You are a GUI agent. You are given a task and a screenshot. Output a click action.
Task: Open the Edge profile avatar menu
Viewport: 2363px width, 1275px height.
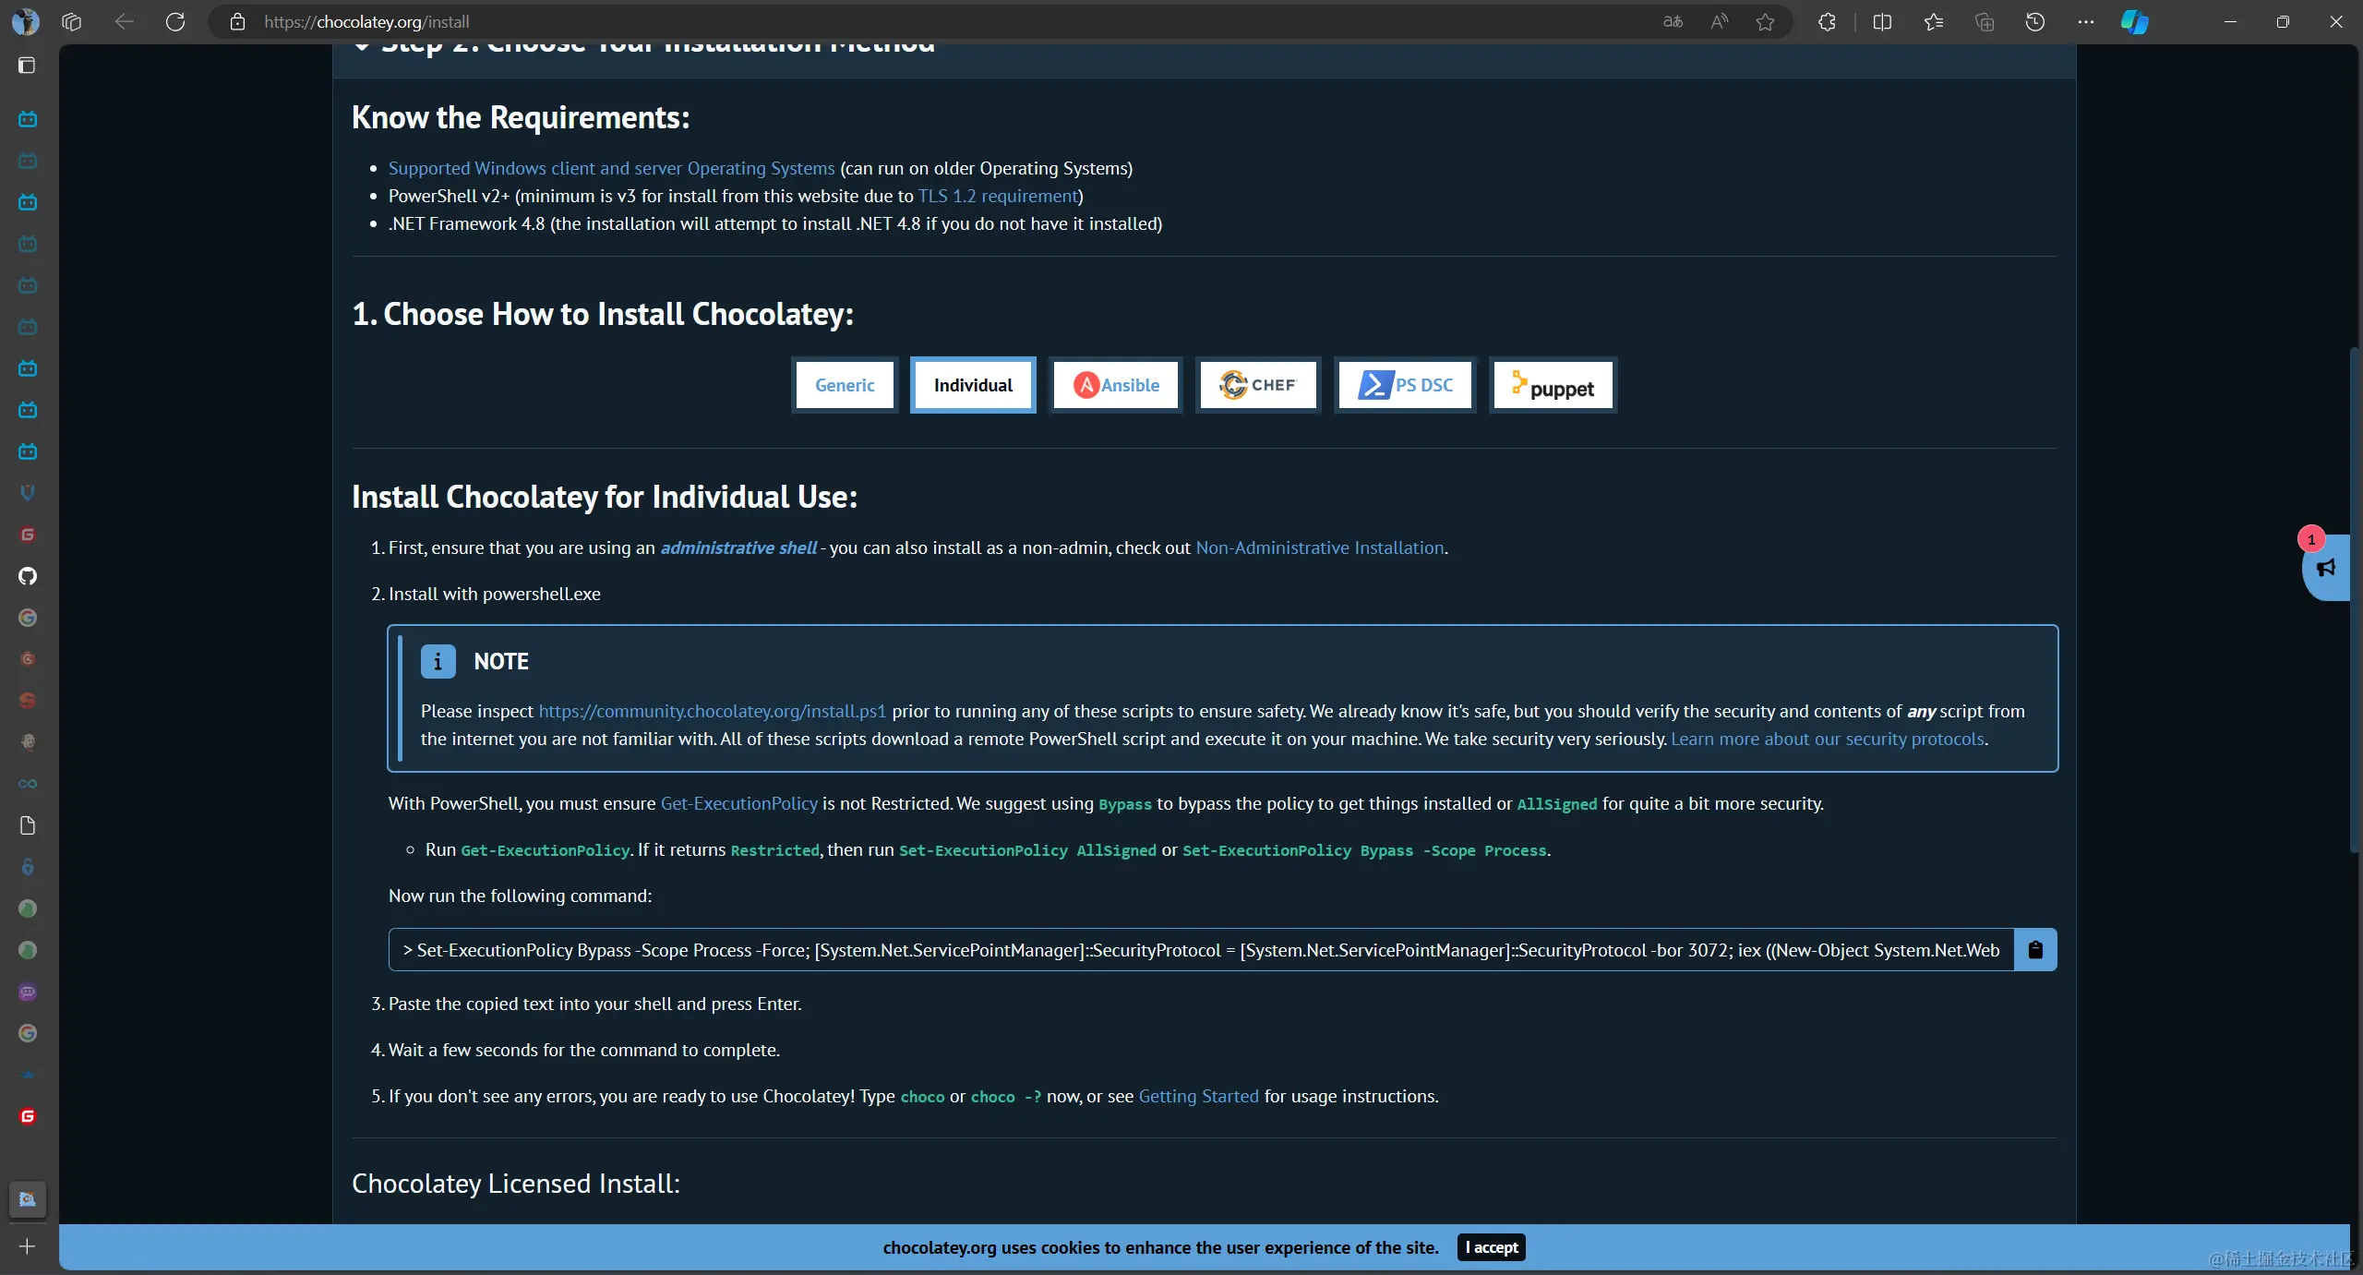coord(26,21)
